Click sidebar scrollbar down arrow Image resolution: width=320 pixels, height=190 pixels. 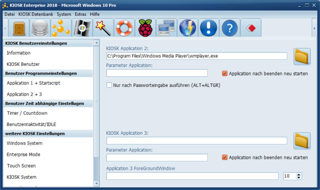(96, 183)
